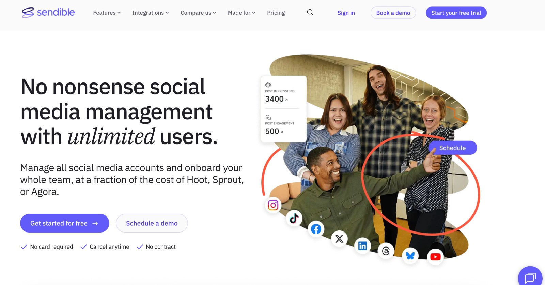This screenshot has width=545, height=285.
Task: Click the Schedule a demo button
Action: (x=152, y=223)
